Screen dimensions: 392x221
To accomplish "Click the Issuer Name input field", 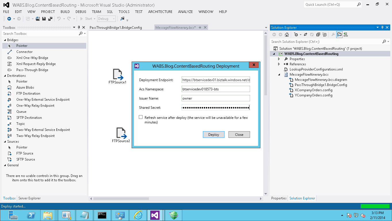I will click(x=216, y=98).
